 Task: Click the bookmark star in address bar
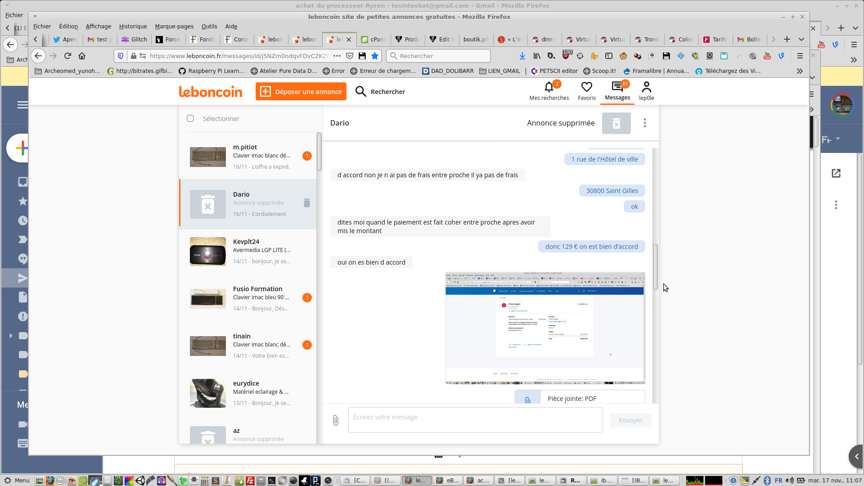(x=375, y=56)
